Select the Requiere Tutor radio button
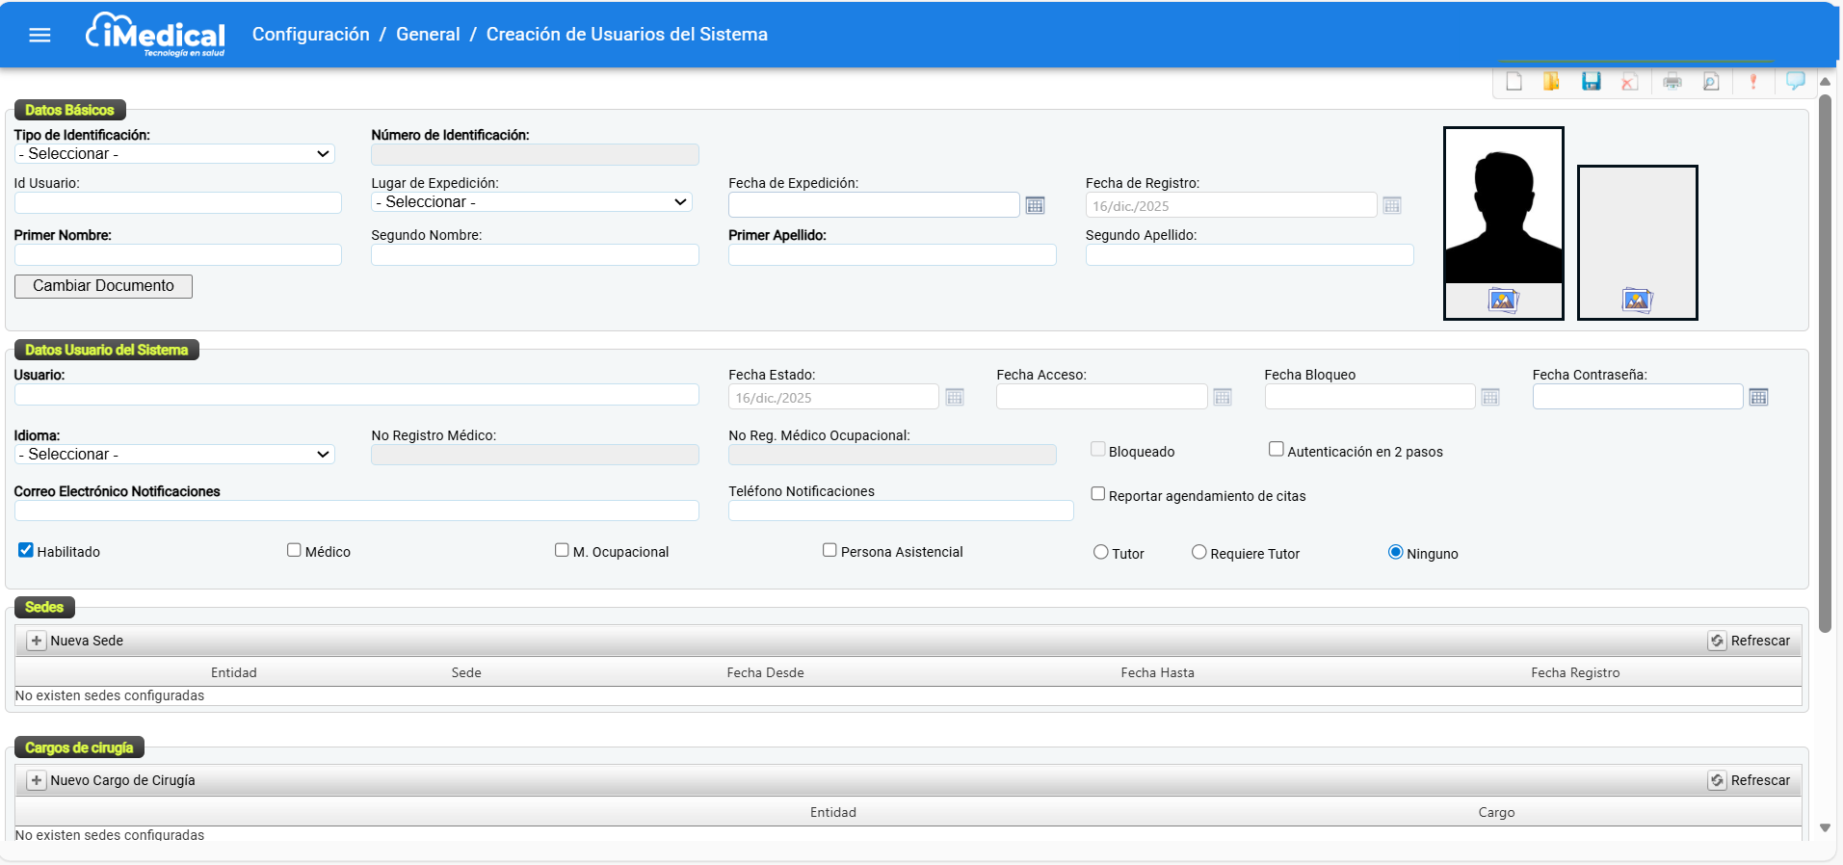This screenshot has width=1843, height=865. pos(1198,552)
